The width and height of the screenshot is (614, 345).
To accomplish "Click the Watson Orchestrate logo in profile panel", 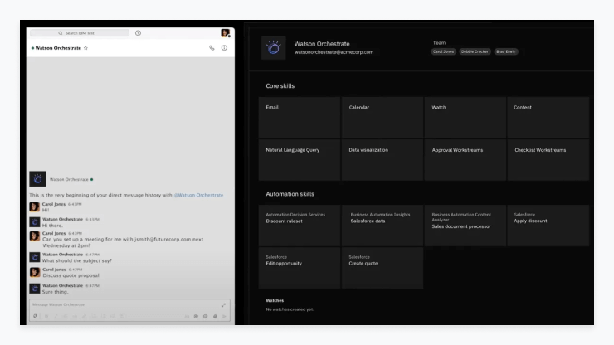I will click(273, 48).
